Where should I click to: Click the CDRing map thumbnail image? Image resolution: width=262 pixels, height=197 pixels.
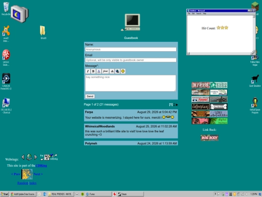pos(27,174)
